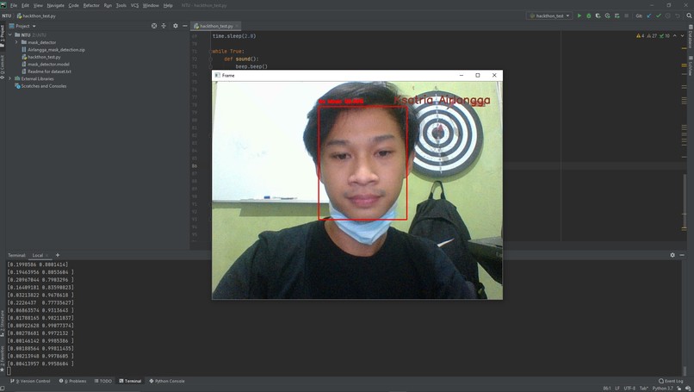Jump to next highlighted error arrow
Image resolution: width=694 pixels, height=392 pixels.
(x=682, y=35)
